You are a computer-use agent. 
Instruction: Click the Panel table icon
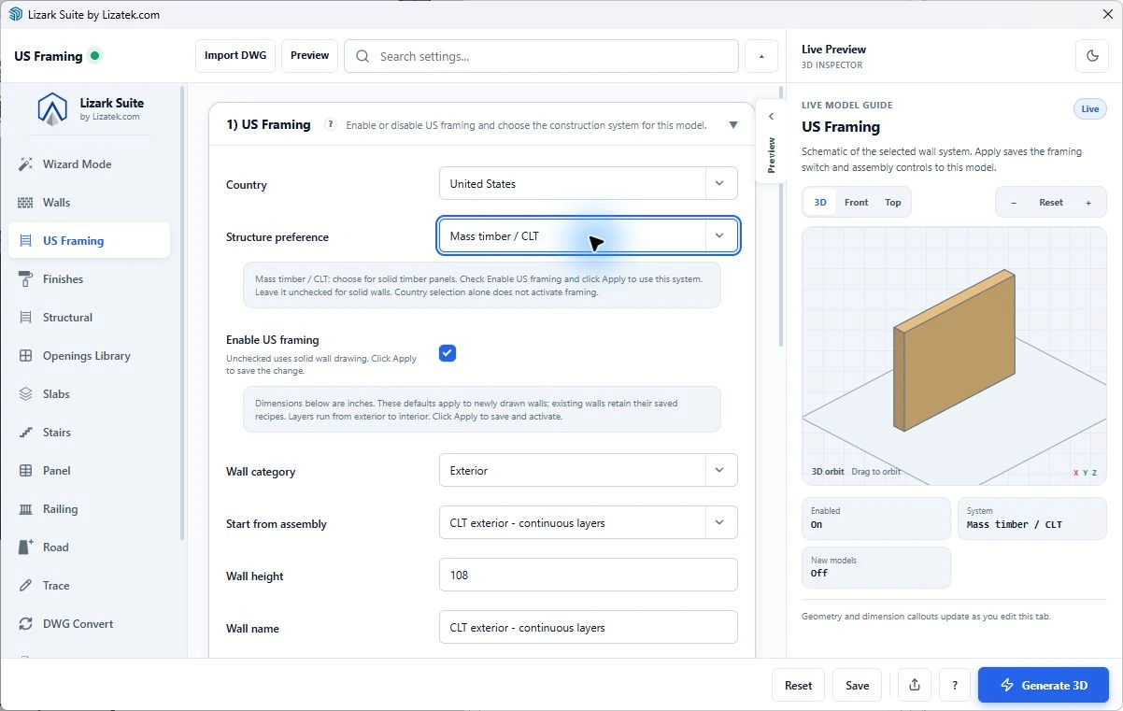(x=25, y=471)
